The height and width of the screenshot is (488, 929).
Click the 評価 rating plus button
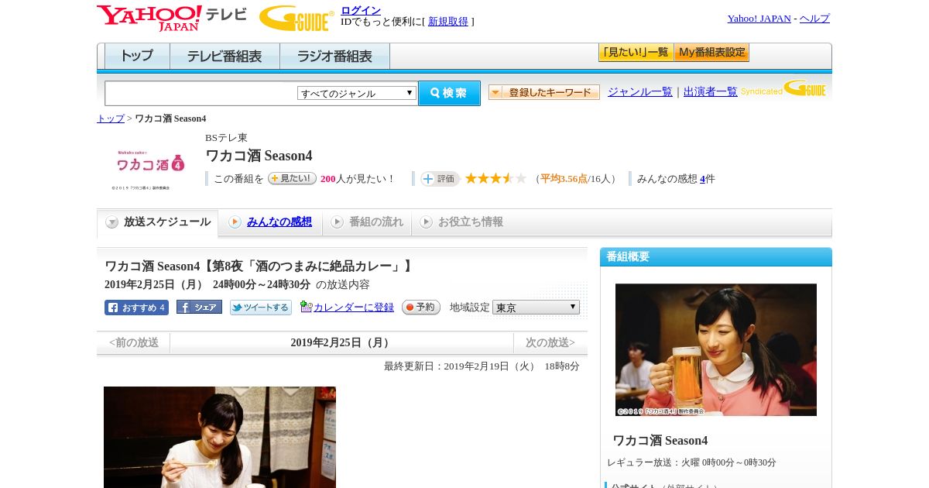[440, 179]
